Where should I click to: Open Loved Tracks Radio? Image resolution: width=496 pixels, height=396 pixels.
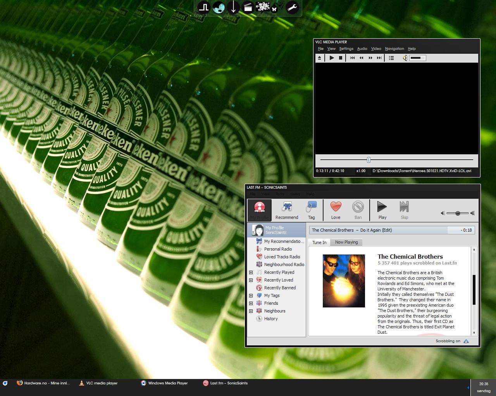(x=282, y=257)
